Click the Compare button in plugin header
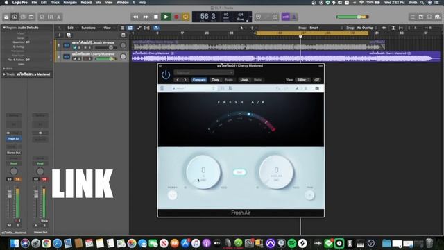Screen dimensions: 444x250 point(199,80)
